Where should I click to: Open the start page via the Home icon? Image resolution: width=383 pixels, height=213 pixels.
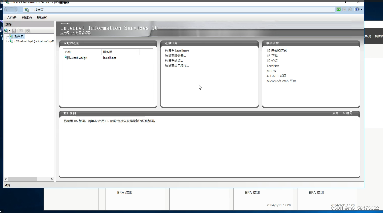pos(350,9)
